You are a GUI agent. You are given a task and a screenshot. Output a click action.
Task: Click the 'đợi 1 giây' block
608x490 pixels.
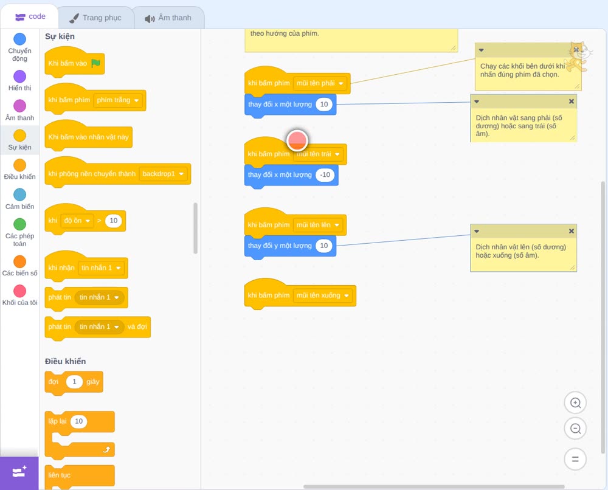pyautogui.click(x=74, y=382)
